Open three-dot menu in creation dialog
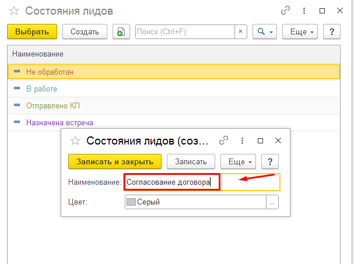354x264 pixels. click(x=242, y=140)
